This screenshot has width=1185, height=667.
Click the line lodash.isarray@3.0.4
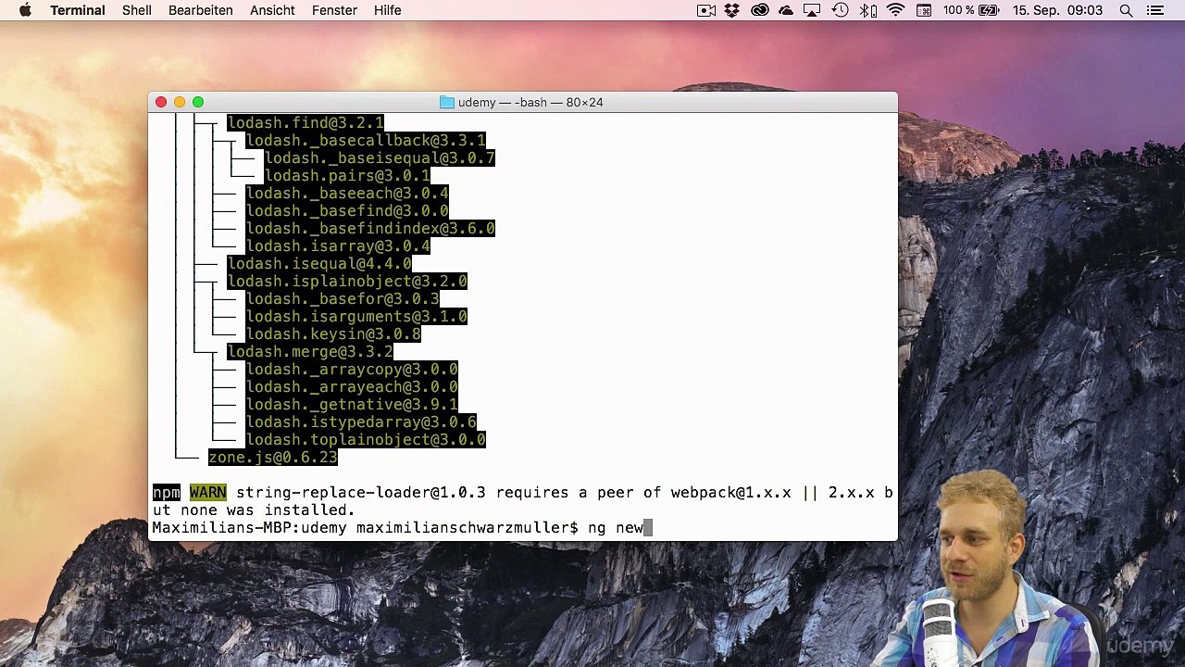point(338,245)
